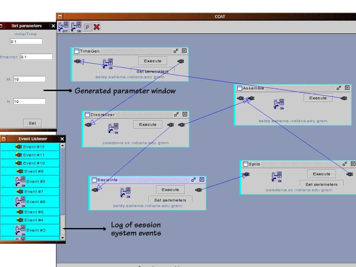Click Event Listener scrollbar up arrow
Image resolution: width=356 pixels, height=267 pixels.
coord(63,145)
